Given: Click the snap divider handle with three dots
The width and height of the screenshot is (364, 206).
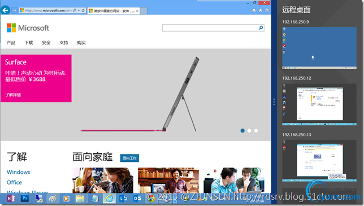Looking at the screenshot, I should [274, 102].
